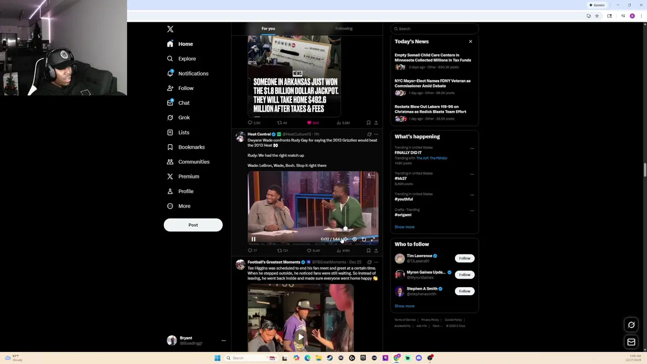Go to Explore in the sidebar
The width and height of the screenshot is (647, 364).
pos(181,59)
